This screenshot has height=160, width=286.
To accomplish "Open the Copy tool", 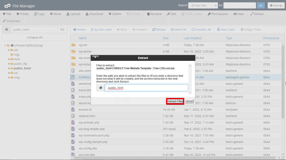I will click(x=39, y=14).
